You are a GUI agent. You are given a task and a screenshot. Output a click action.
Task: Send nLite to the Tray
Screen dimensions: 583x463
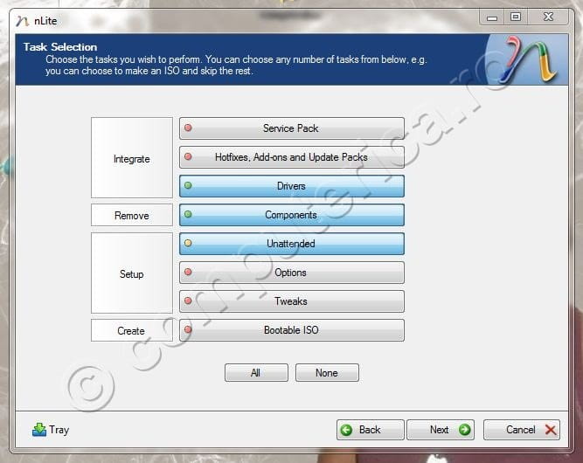pyautogui.click(x=51, y=430)
